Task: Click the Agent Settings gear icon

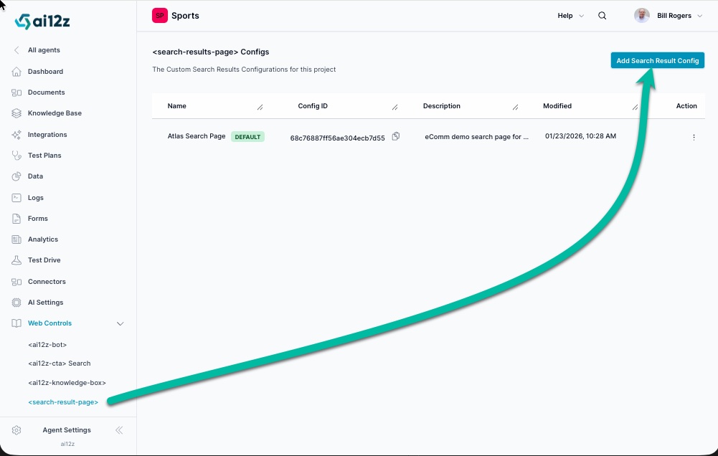Action: [x=16, y=430]
